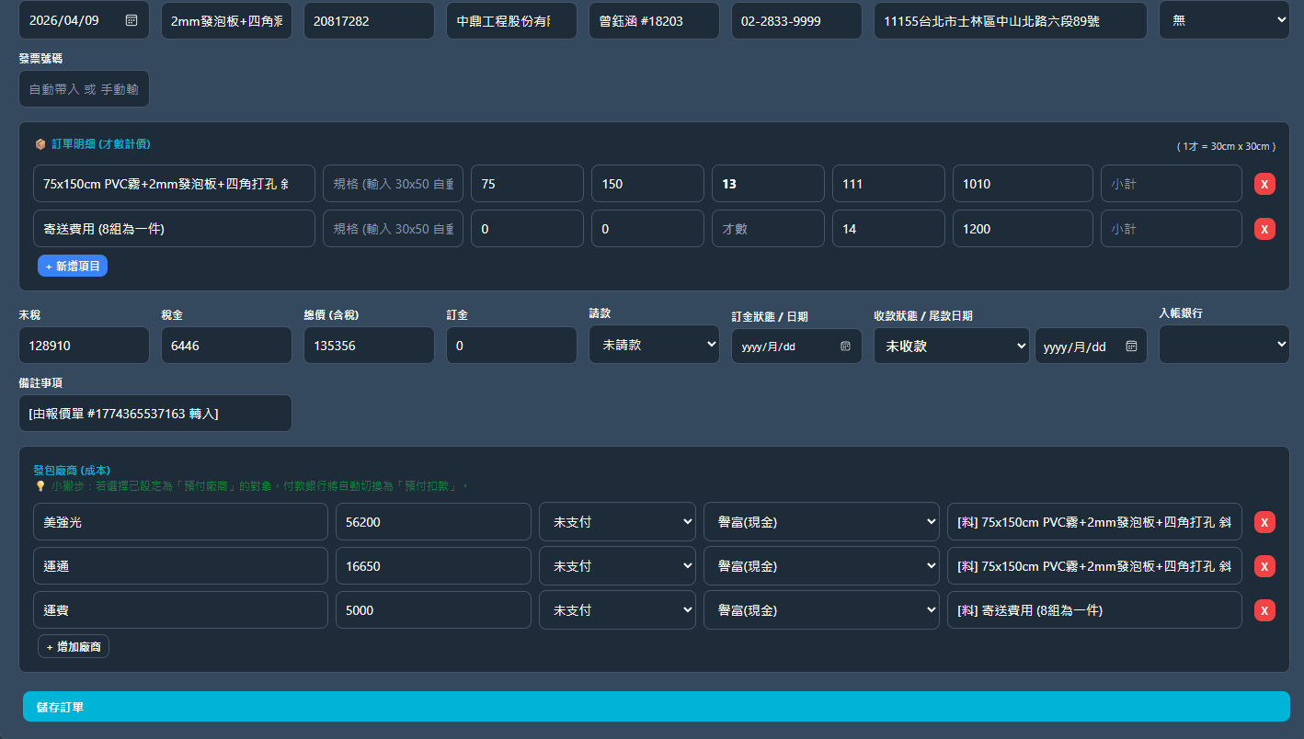Remove the 運通 vendor row with the X icon
The width and height of the screenshot is (1304, 739).
point(1264,565)
